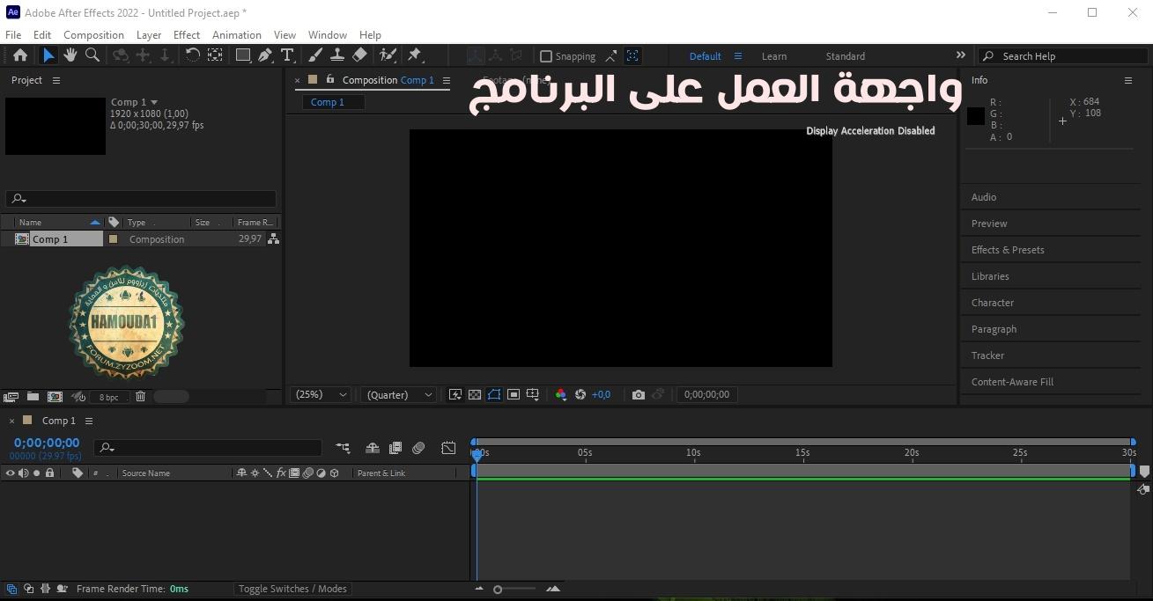Click the exposure value +0,0
The height and width of the screenshot is (601, 1153).
[x=601, y=394]
